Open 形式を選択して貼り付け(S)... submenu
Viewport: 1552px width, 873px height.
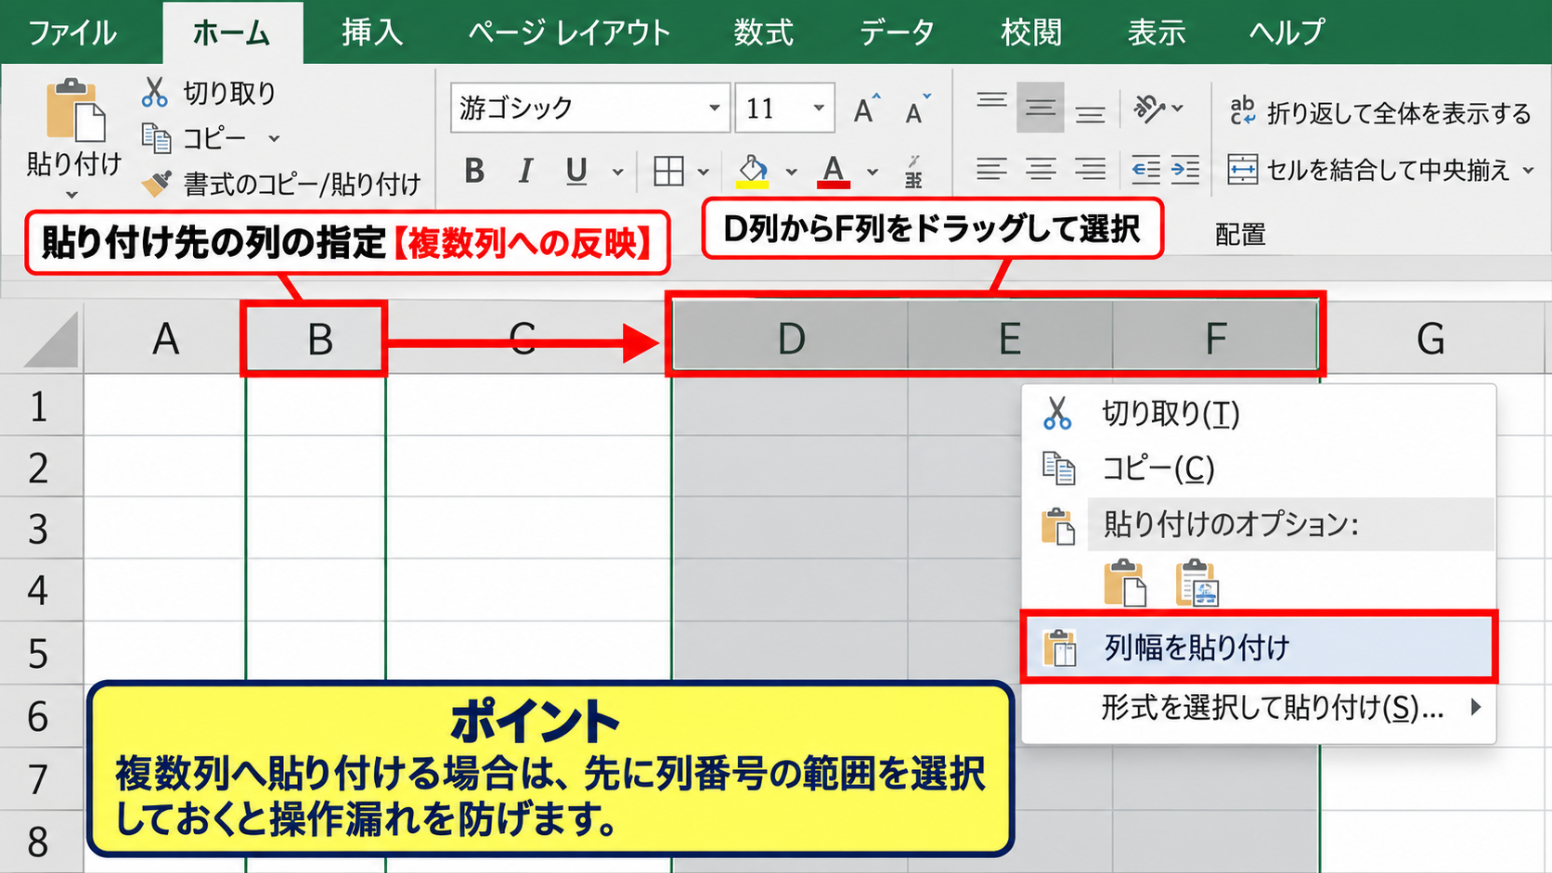coord(1259,708)
